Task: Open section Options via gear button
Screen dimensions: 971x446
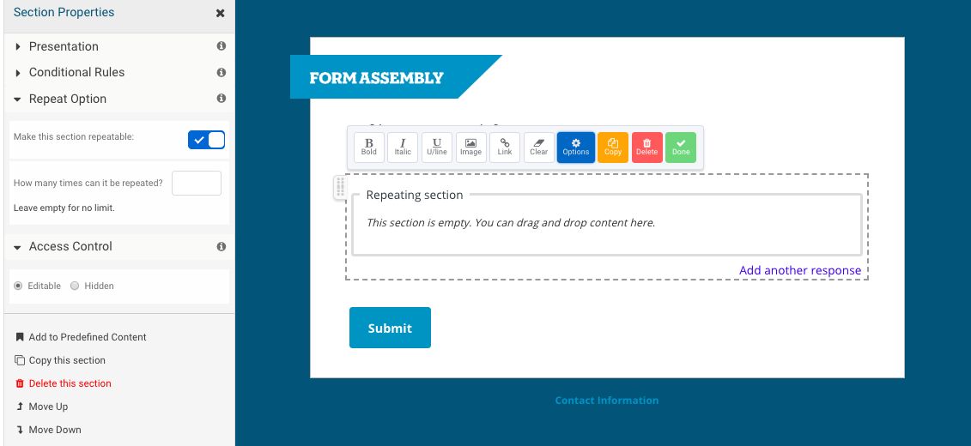Action: pos(576,148)
